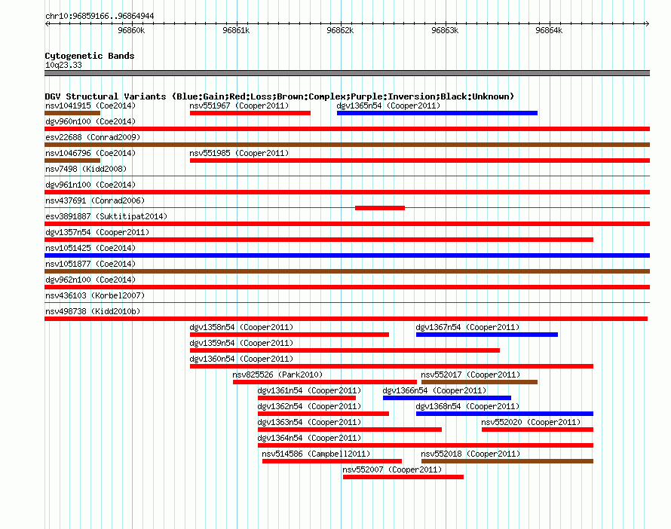671x529 pixels.
Task: Select the nsv552007 red bar
Action: [x=403, y=477]
